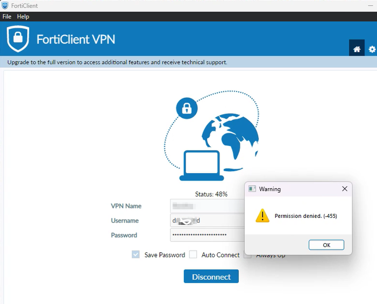Click the home icon in header
The width and height of the screenshot is (377, 304).
tap(357, 49)
